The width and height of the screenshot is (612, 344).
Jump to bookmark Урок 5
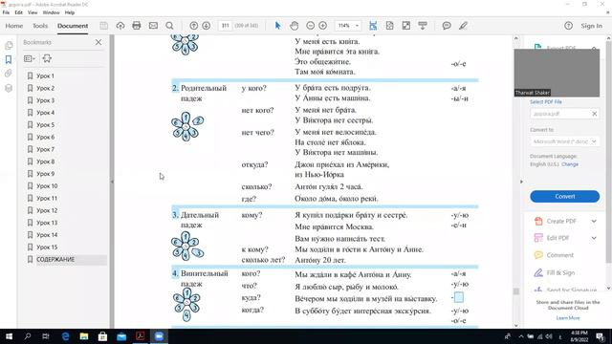click(x=45, y=125)
